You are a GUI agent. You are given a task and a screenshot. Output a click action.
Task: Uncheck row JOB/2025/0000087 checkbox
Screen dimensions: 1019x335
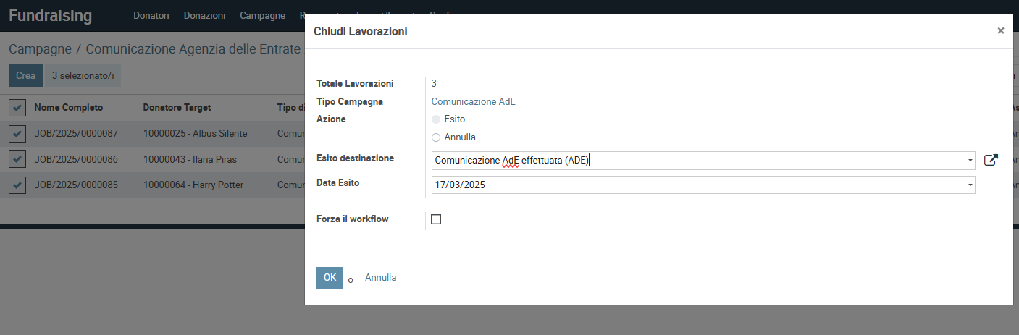tap(17, 134)
